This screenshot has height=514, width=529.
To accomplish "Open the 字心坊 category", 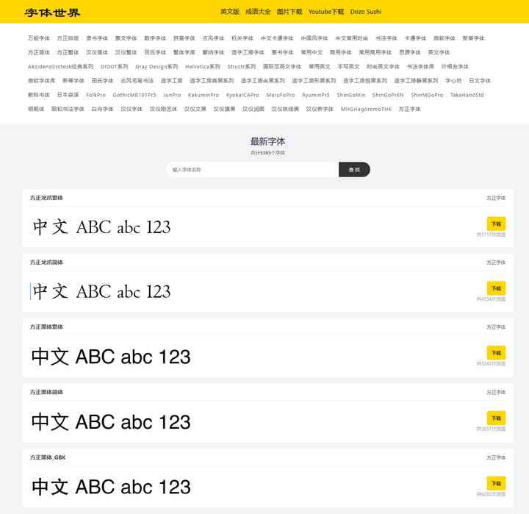I will pyautogui.click(x=453, y=81).
